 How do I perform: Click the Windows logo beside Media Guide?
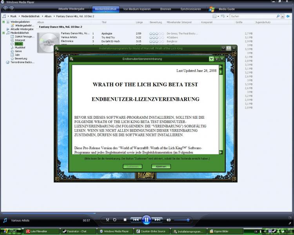click(x=212, y=9)
